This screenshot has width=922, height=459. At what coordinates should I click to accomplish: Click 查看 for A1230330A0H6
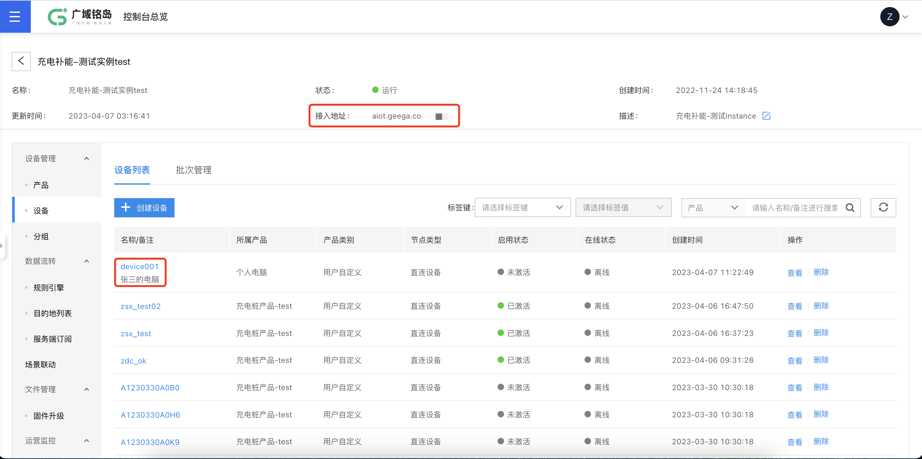[x=795, y=415]
